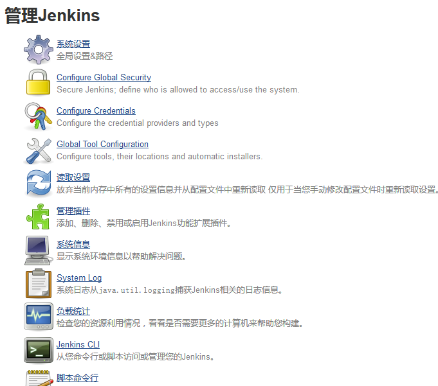Click the terminal icon for Jenkins CLI

[39, 350]
